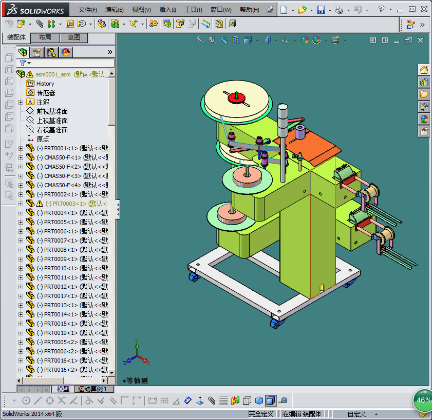Expand the 注解 annotations folder
The image size is (432, 420).
point(21,102)
